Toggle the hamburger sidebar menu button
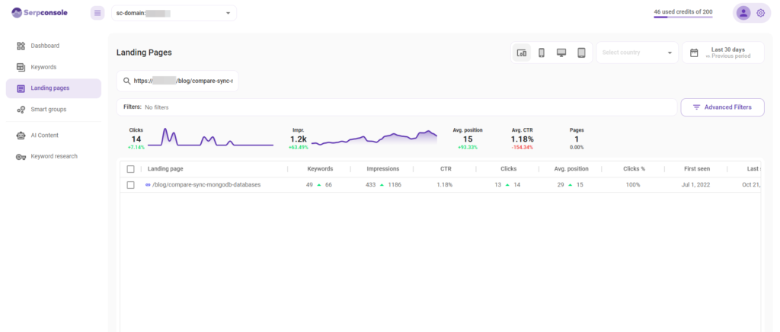This screenshot has height=332, width=780. tap(97, 13)
